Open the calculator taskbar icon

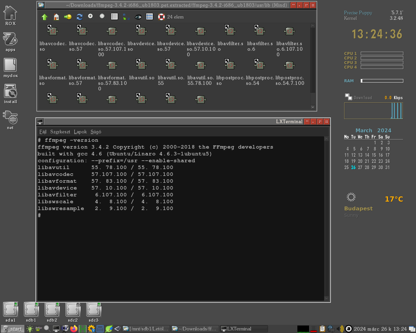[100, 329]
